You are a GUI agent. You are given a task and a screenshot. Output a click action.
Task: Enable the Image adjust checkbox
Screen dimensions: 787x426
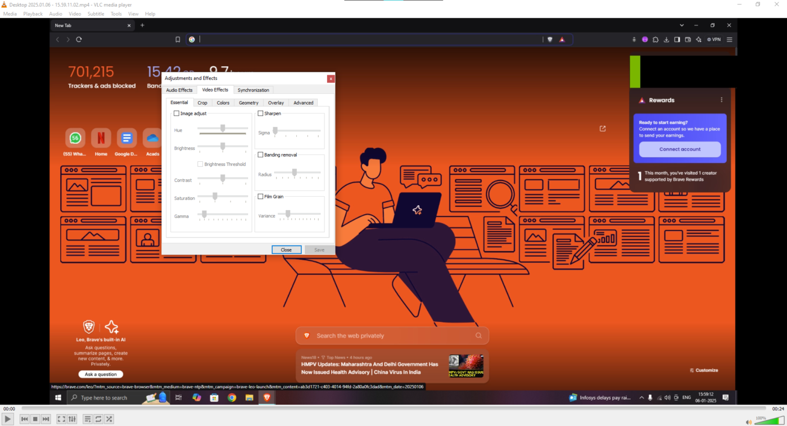click(x=177, y=114)
